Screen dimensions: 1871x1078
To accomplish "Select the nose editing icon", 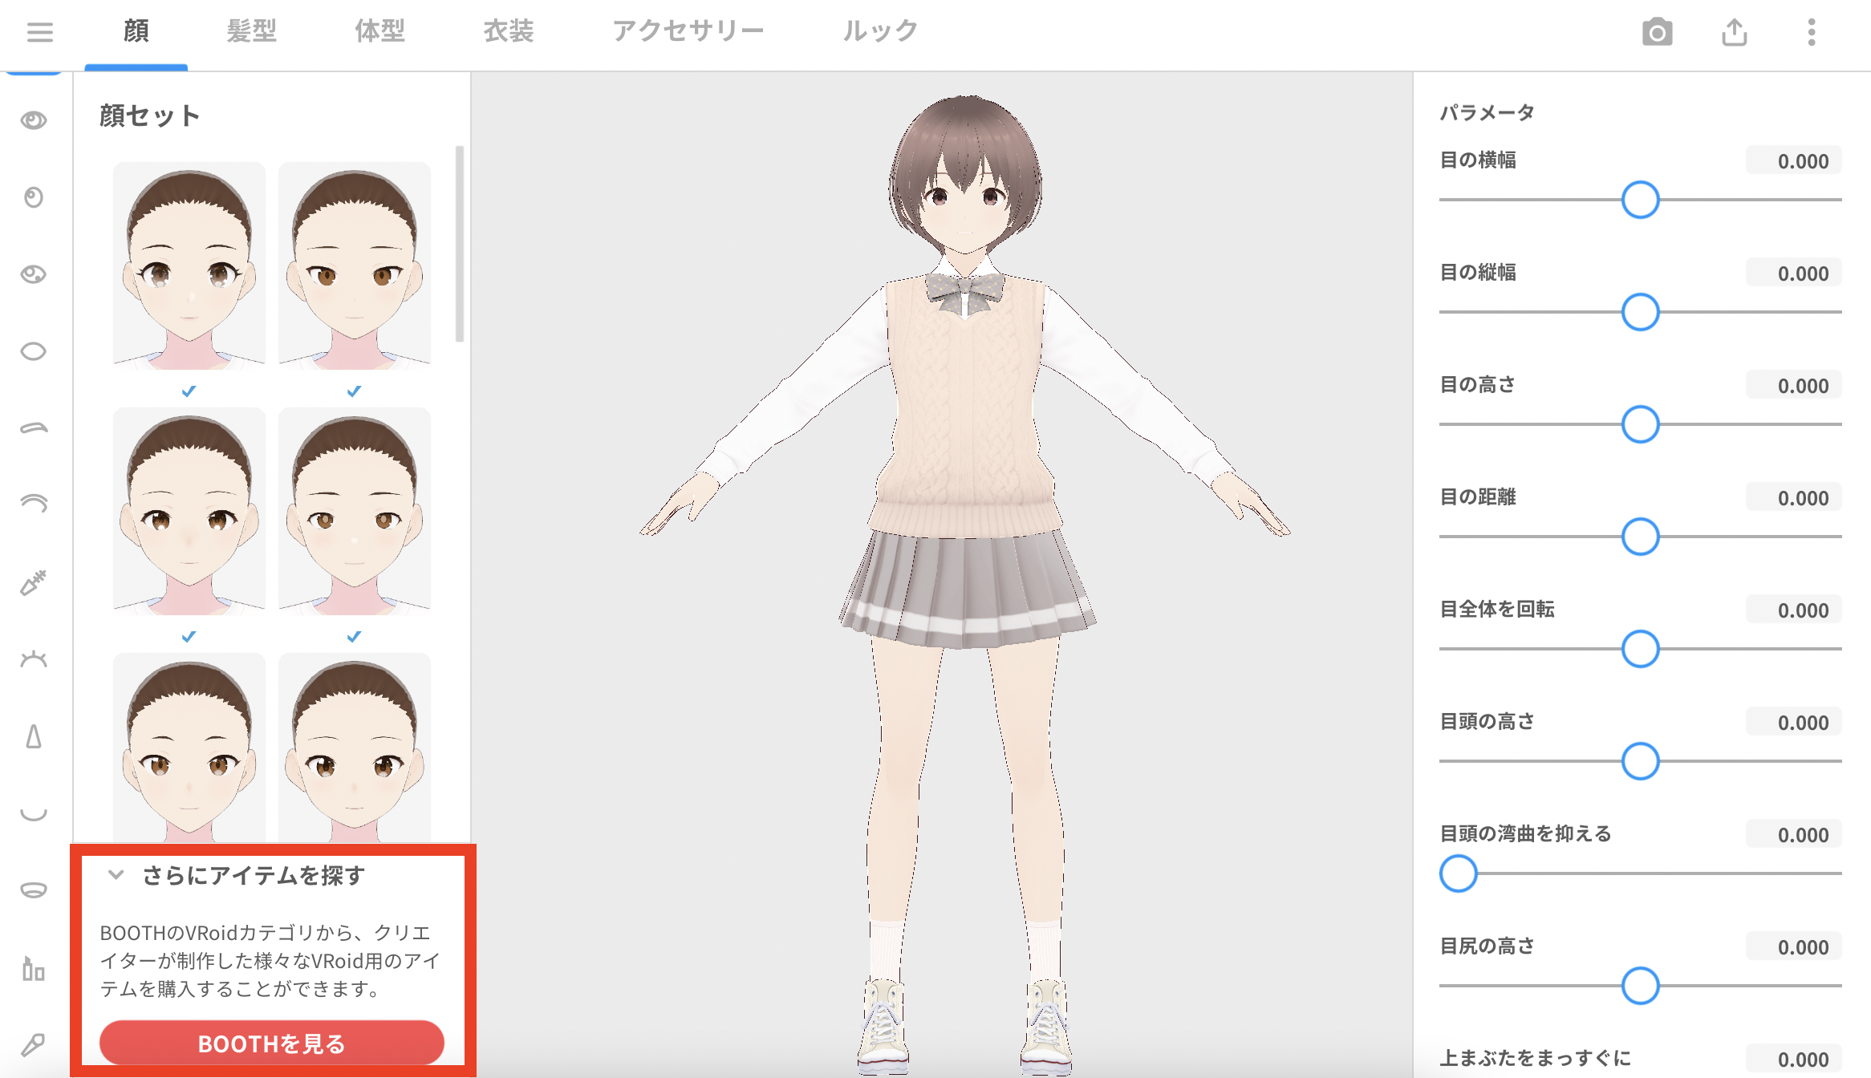I will pyautogui.click(x=34, y=736).
